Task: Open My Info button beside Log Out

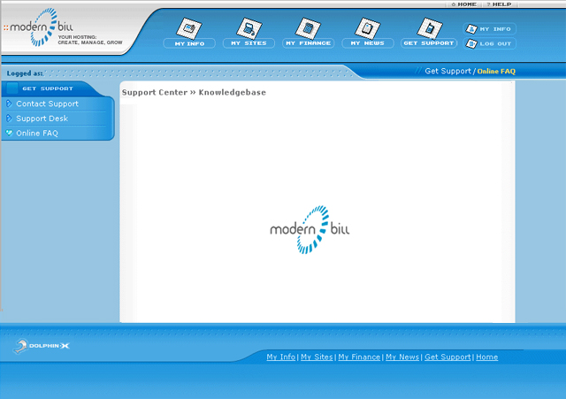Action: point(489,29)
